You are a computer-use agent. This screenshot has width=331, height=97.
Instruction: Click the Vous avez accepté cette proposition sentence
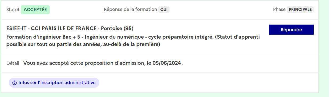click(103, 63)
